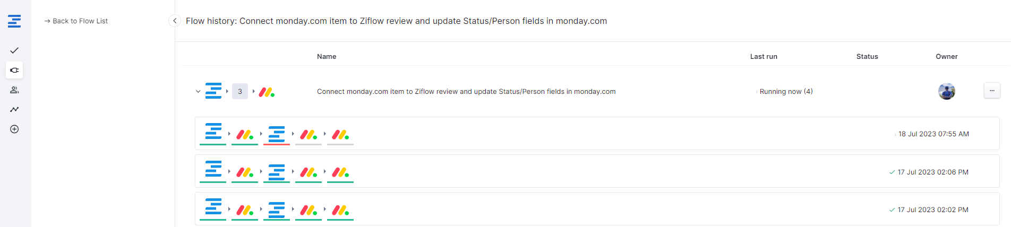Click the plus circle sidebar icon
Viewport: 1011px width, 227px height.
[x=14, y=129]
